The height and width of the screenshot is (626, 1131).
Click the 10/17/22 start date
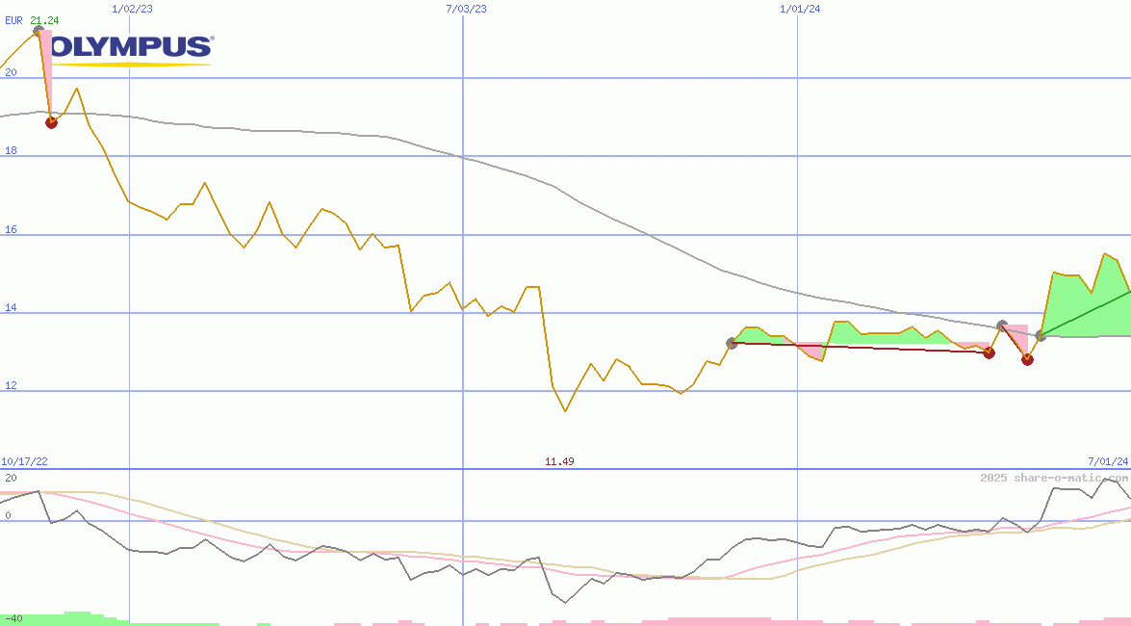click(23, 462)
